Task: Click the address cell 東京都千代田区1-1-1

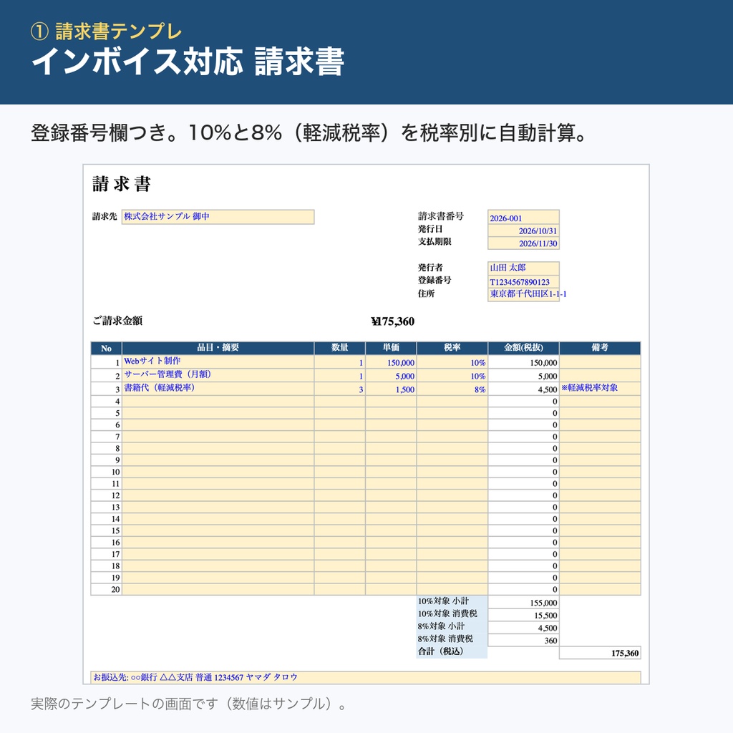Action: click(x=523, y=294)
